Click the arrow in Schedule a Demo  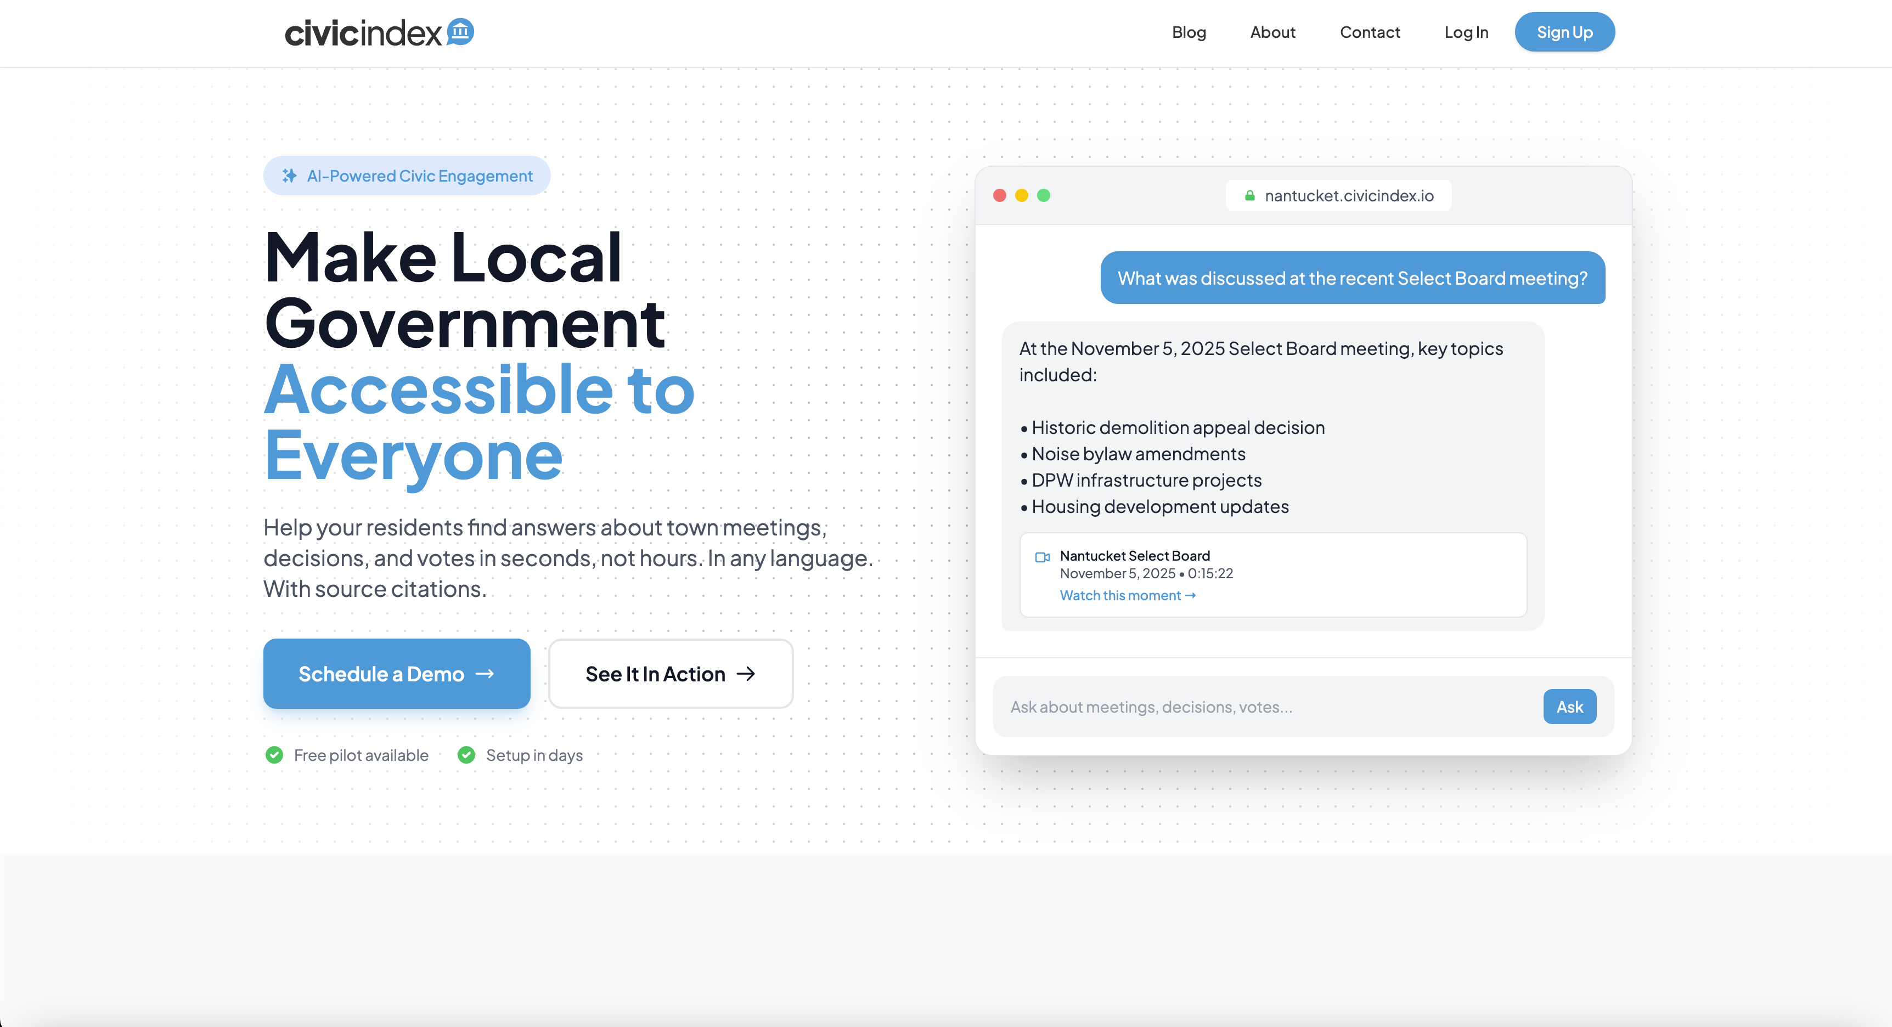485,673
